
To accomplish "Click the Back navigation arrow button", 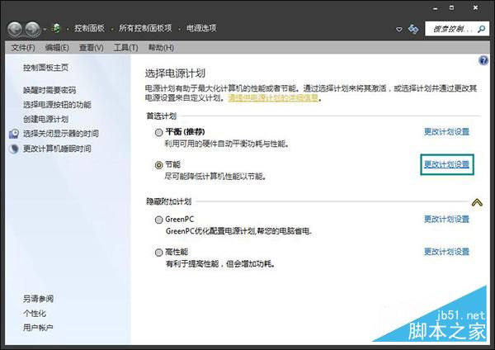I will [x=15, y=29].
